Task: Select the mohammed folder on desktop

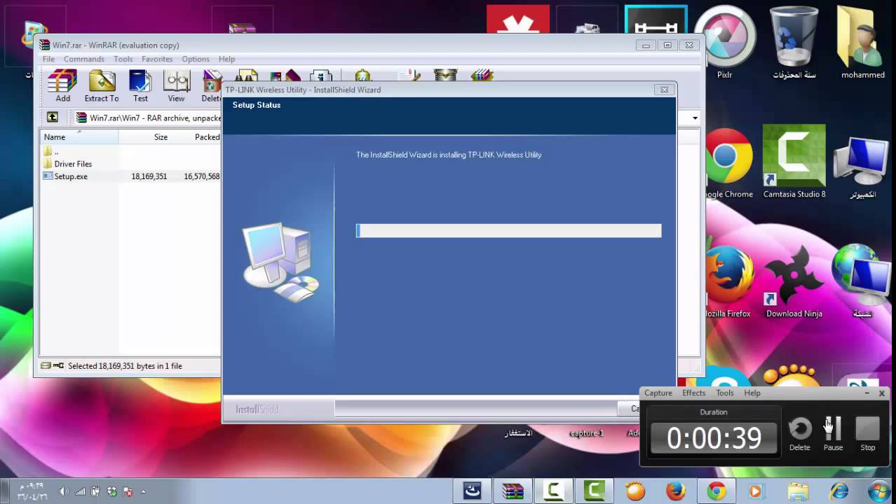Action: tap(862, 42)
